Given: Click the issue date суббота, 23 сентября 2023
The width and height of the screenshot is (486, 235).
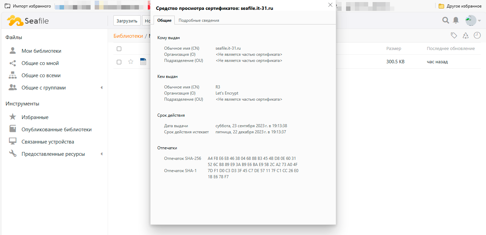Looking at the screenshot, I should pyautogui.click(x=251, y=126).
